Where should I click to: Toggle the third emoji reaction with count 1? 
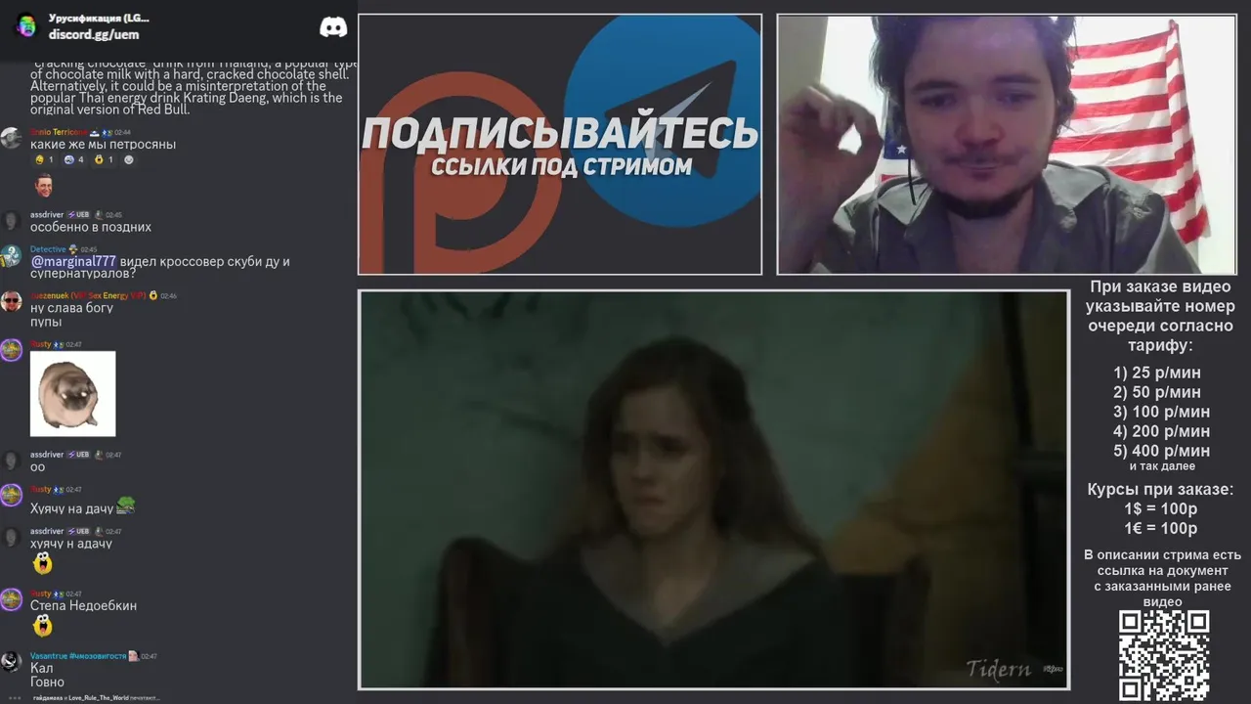click(x=104, y=159)
